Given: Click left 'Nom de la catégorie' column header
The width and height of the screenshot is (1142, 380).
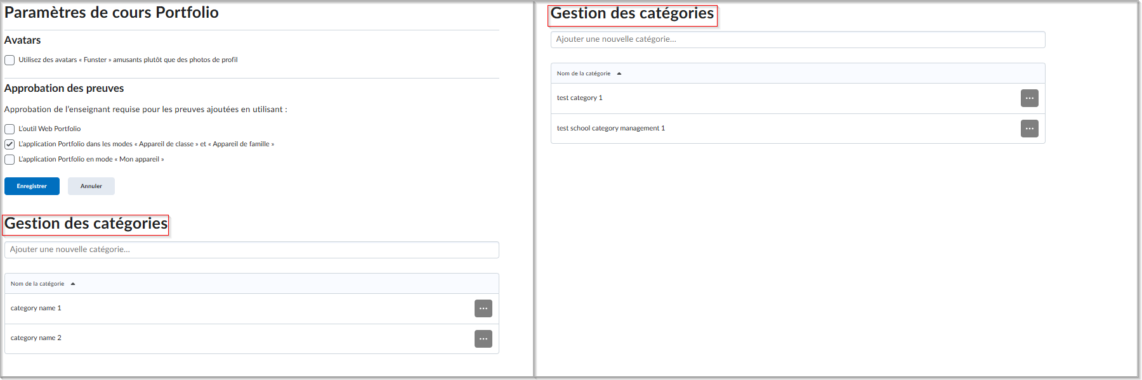Looking at the screenshot, I should click(x=37, y=284).
